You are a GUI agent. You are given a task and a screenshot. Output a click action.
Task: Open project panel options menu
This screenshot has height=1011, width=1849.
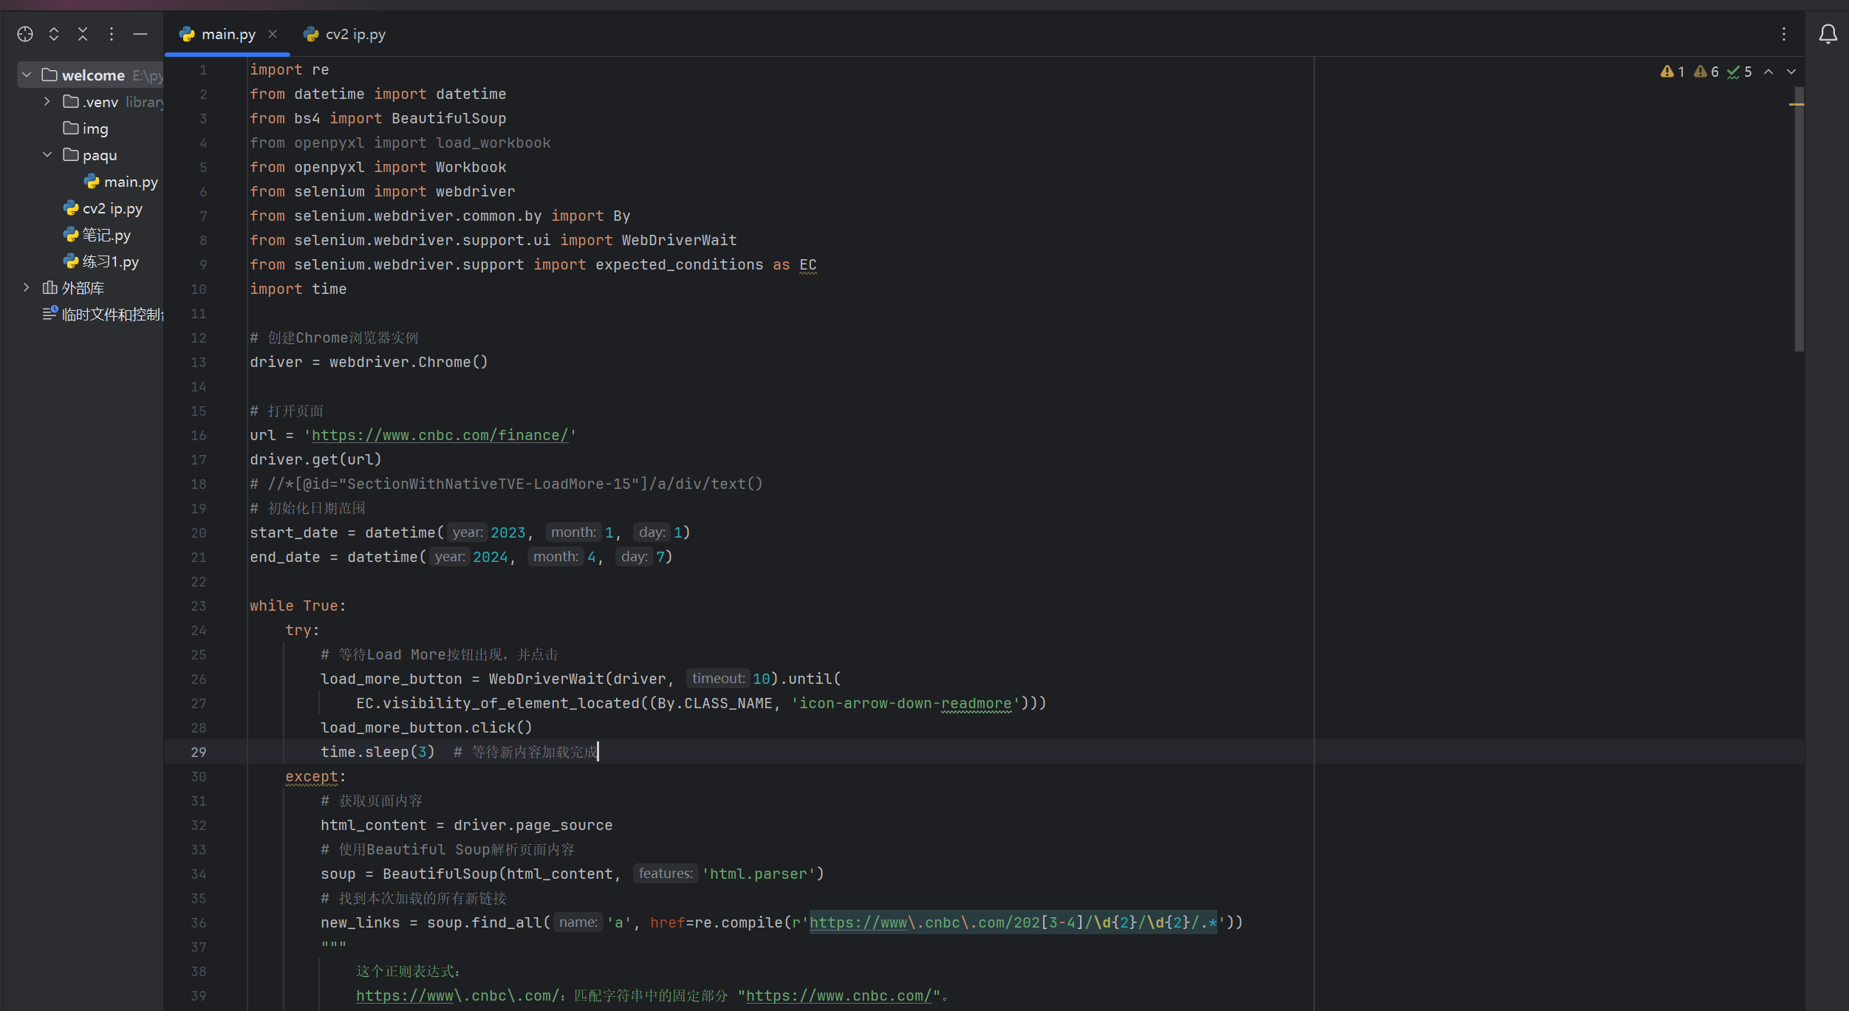112,34
